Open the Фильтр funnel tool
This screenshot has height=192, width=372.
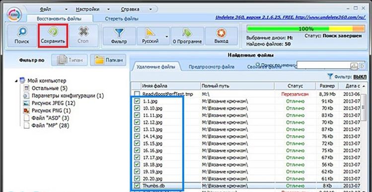click(119, 36)
